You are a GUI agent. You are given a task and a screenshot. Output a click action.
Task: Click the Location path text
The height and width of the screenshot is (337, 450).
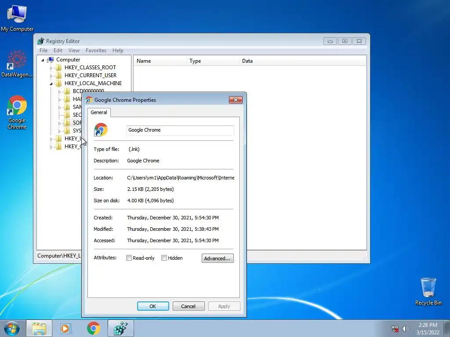(x=181, y=178)
